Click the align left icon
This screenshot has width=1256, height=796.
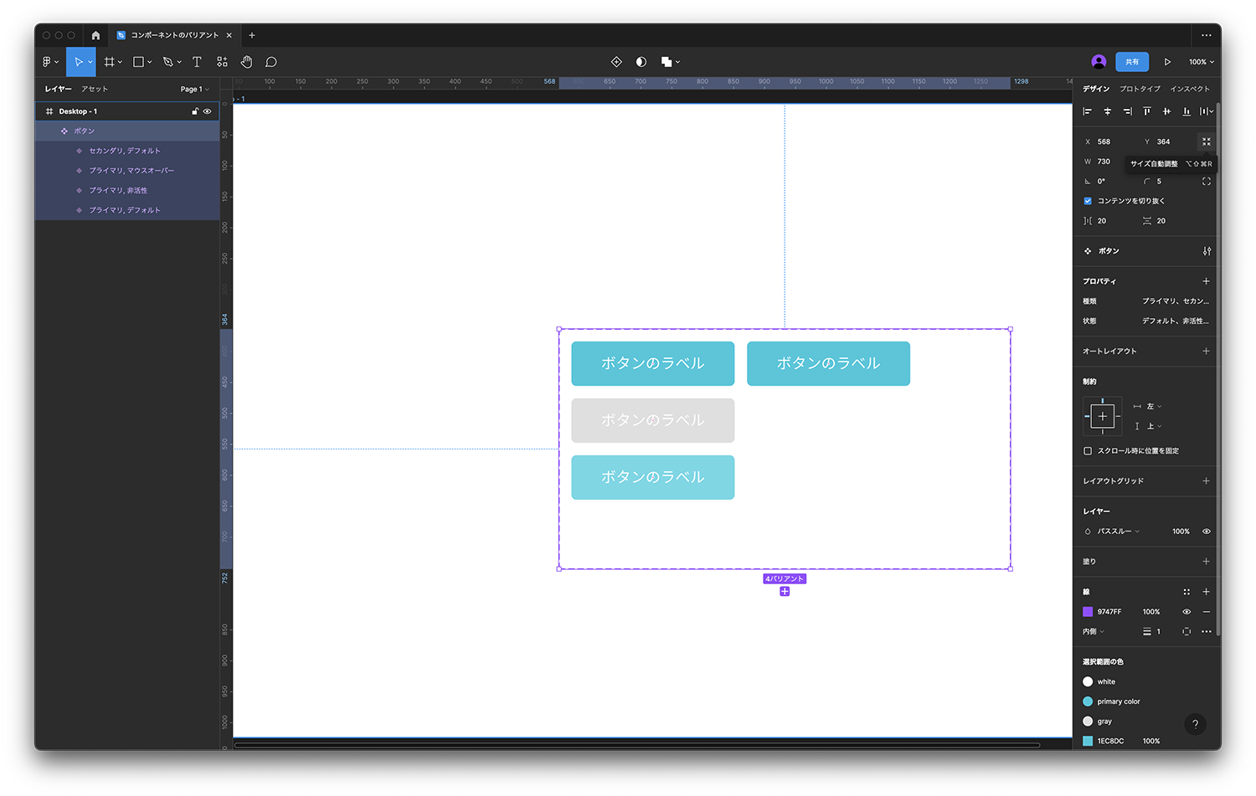tap(1088, 111)
